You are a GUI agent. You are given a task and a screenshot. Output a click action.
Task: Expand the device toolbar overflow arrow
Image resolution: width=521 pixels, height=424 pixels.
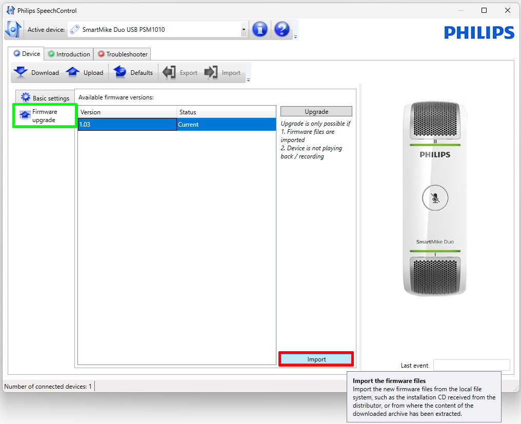tap(248, 80)
